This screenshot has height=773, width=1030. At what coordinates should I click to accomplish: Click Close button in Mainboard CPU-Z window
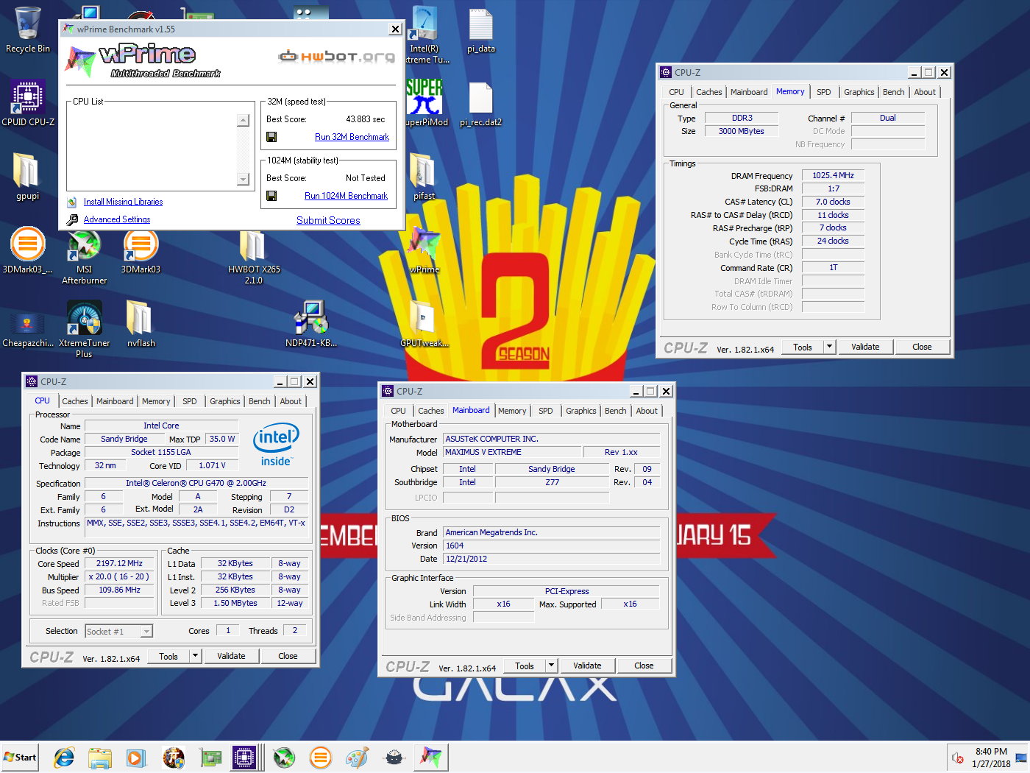[644, 666]
